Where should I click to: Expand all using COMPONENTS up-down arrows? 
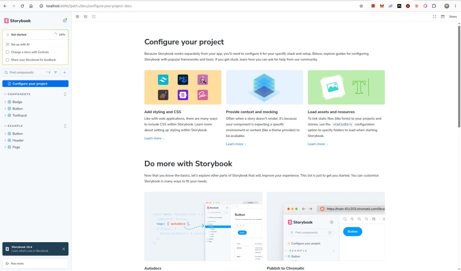[65, 94]
